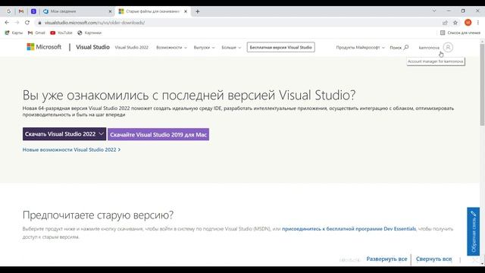Expand Продукты Майкрософт dropdown
Image resolution: width=485 pixels, height=273 pixels.
(x=361, y=48)
